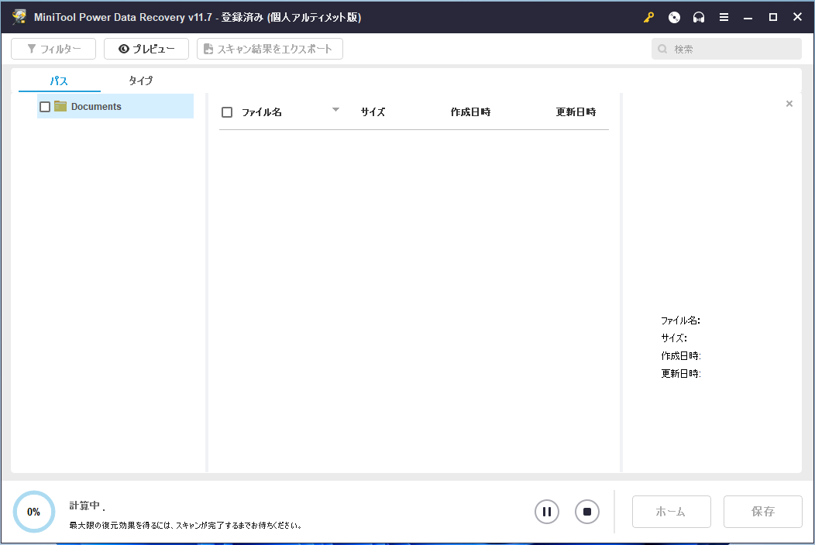Toggle the select-all ファイル名 checkbox
This screenshot has height=545, width=815.
point(227,112)
